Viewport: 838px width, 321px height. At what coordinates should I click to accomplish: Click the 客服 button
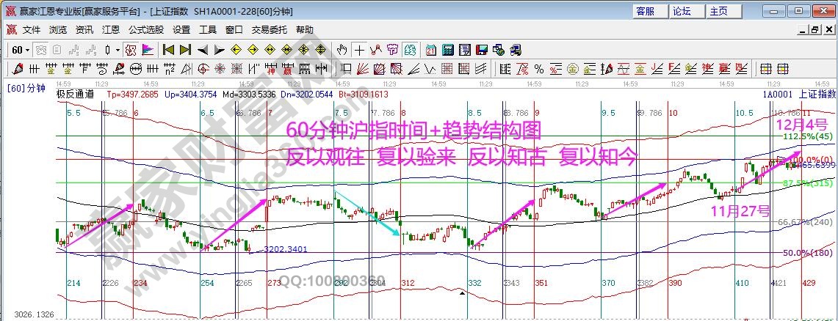tap(646, 11)
